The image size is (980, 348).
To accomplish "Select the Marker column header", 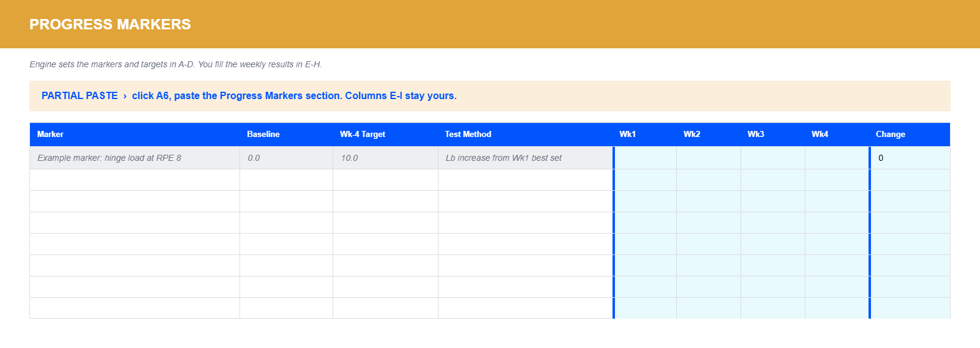I will pyautogui.click(x=135, y=135).
